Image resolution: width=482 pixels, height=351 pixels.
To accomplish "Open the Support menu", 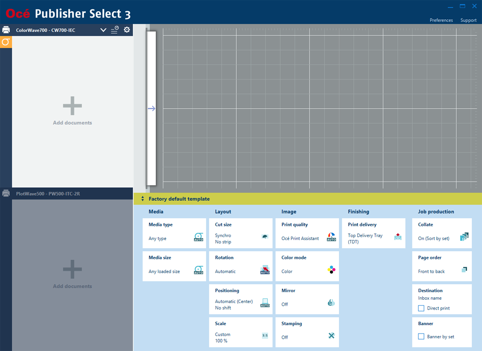I will 468,20.
